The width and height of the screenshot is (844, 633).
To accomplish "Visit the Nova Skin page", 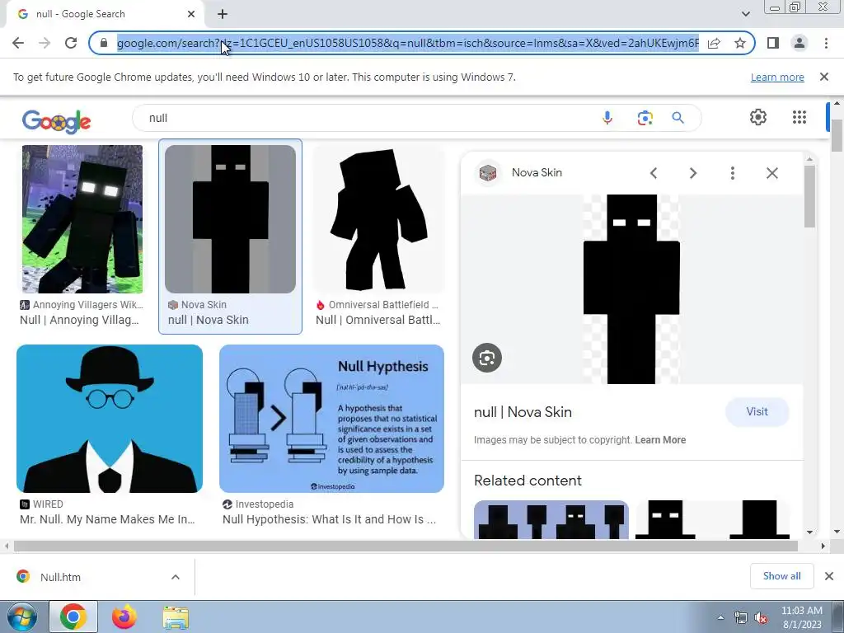I will 757,412.
